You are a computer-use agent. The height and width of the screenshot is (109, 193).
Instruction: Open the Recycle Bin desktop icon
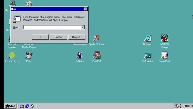[29, 4]
